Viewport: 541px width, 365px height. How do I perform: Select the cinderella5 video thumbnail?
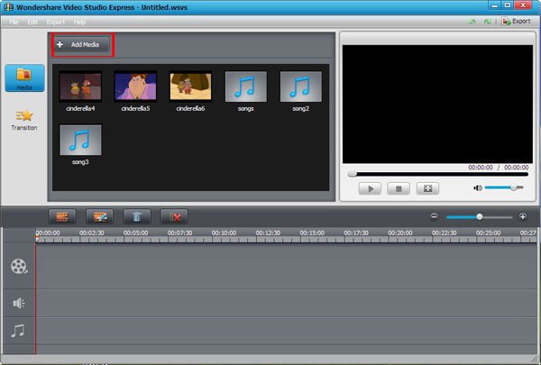(135, 87)
